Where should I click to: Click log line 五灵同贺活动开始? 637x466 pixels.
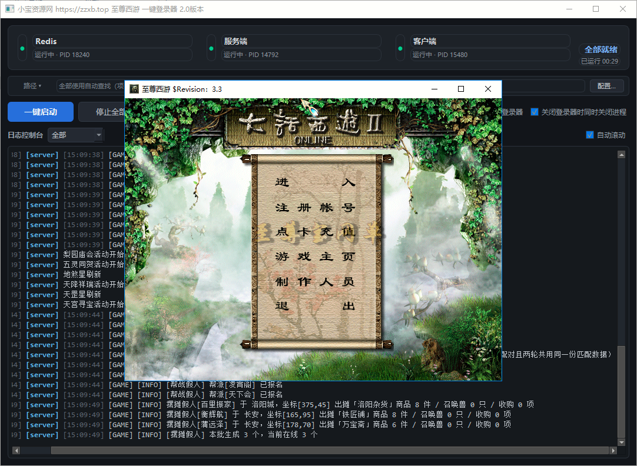click(94, 265)
